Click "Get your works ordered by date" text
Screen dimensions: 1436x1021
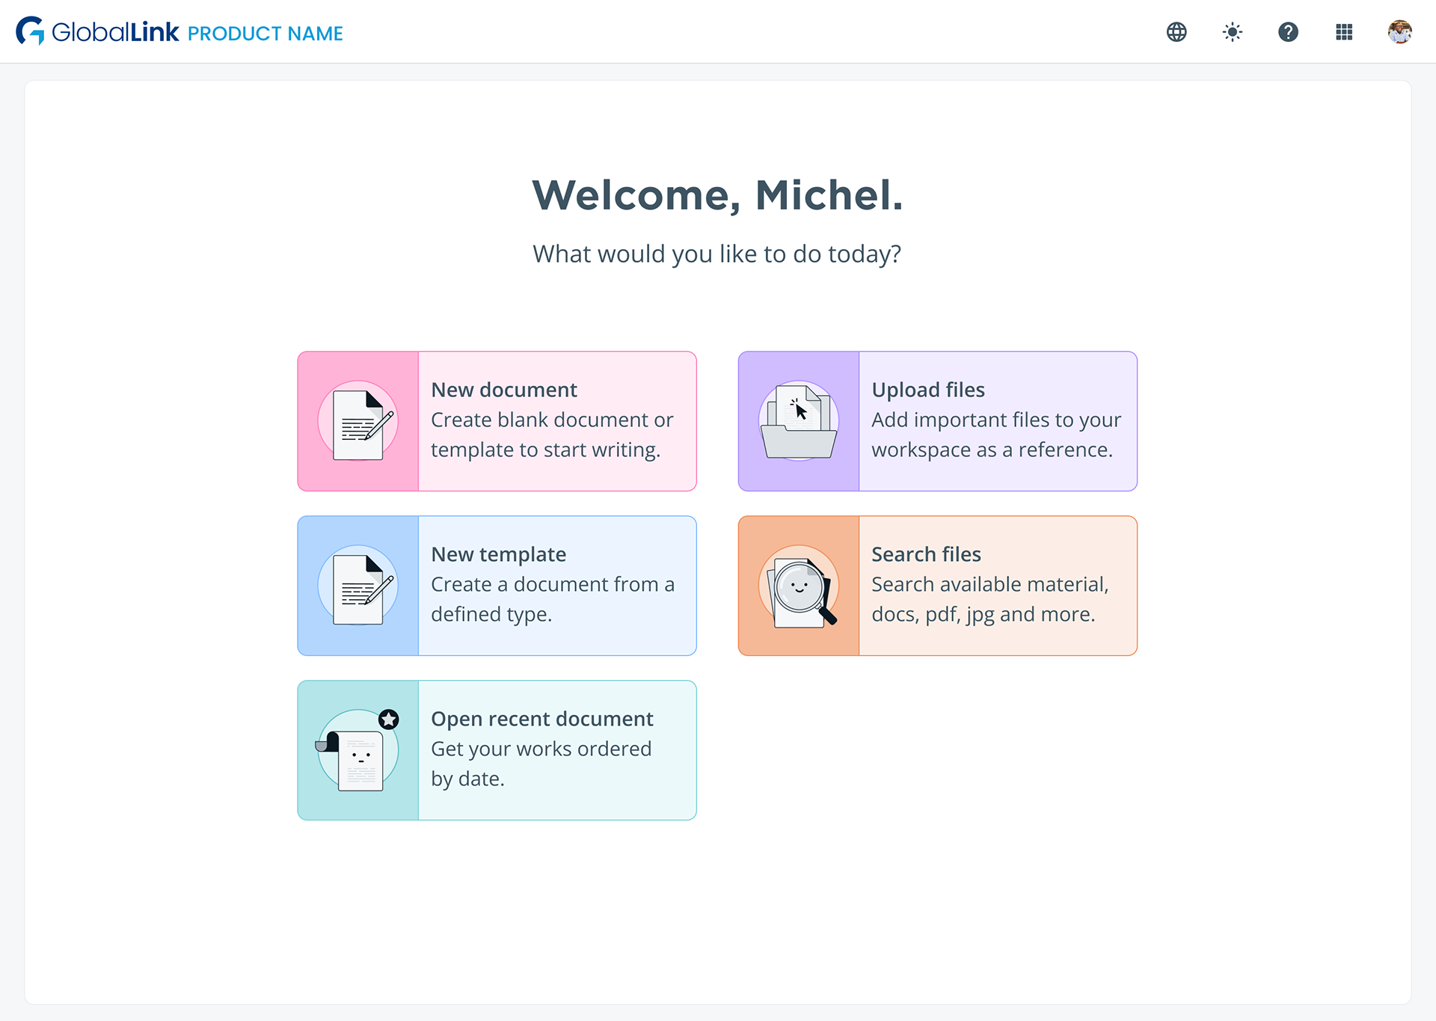pyautogui.click(x=540, y=764)
